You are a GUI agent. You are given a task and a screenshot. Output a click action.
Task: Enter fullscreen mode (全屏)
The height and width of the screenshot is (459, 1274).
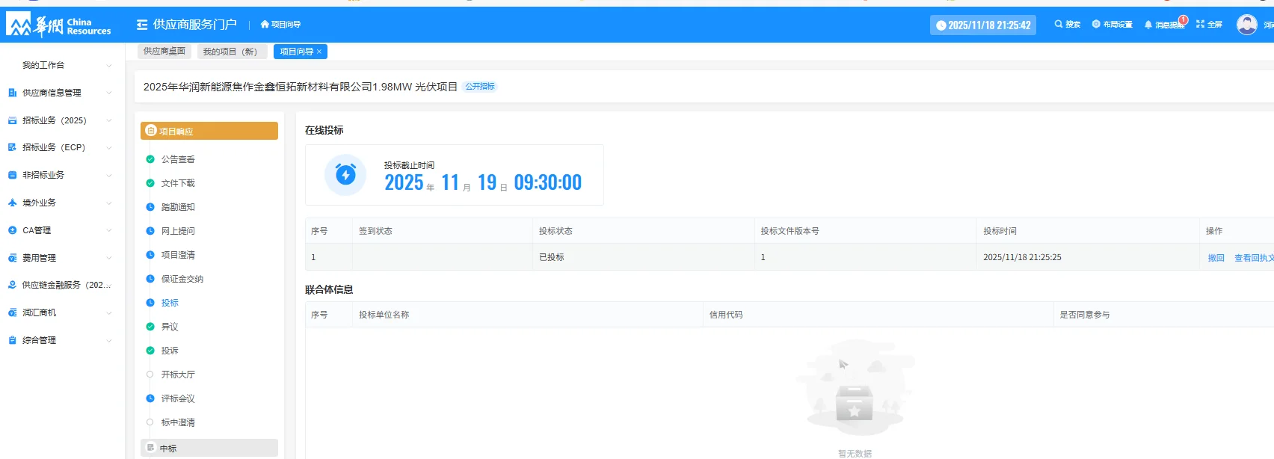(1209, 25)
